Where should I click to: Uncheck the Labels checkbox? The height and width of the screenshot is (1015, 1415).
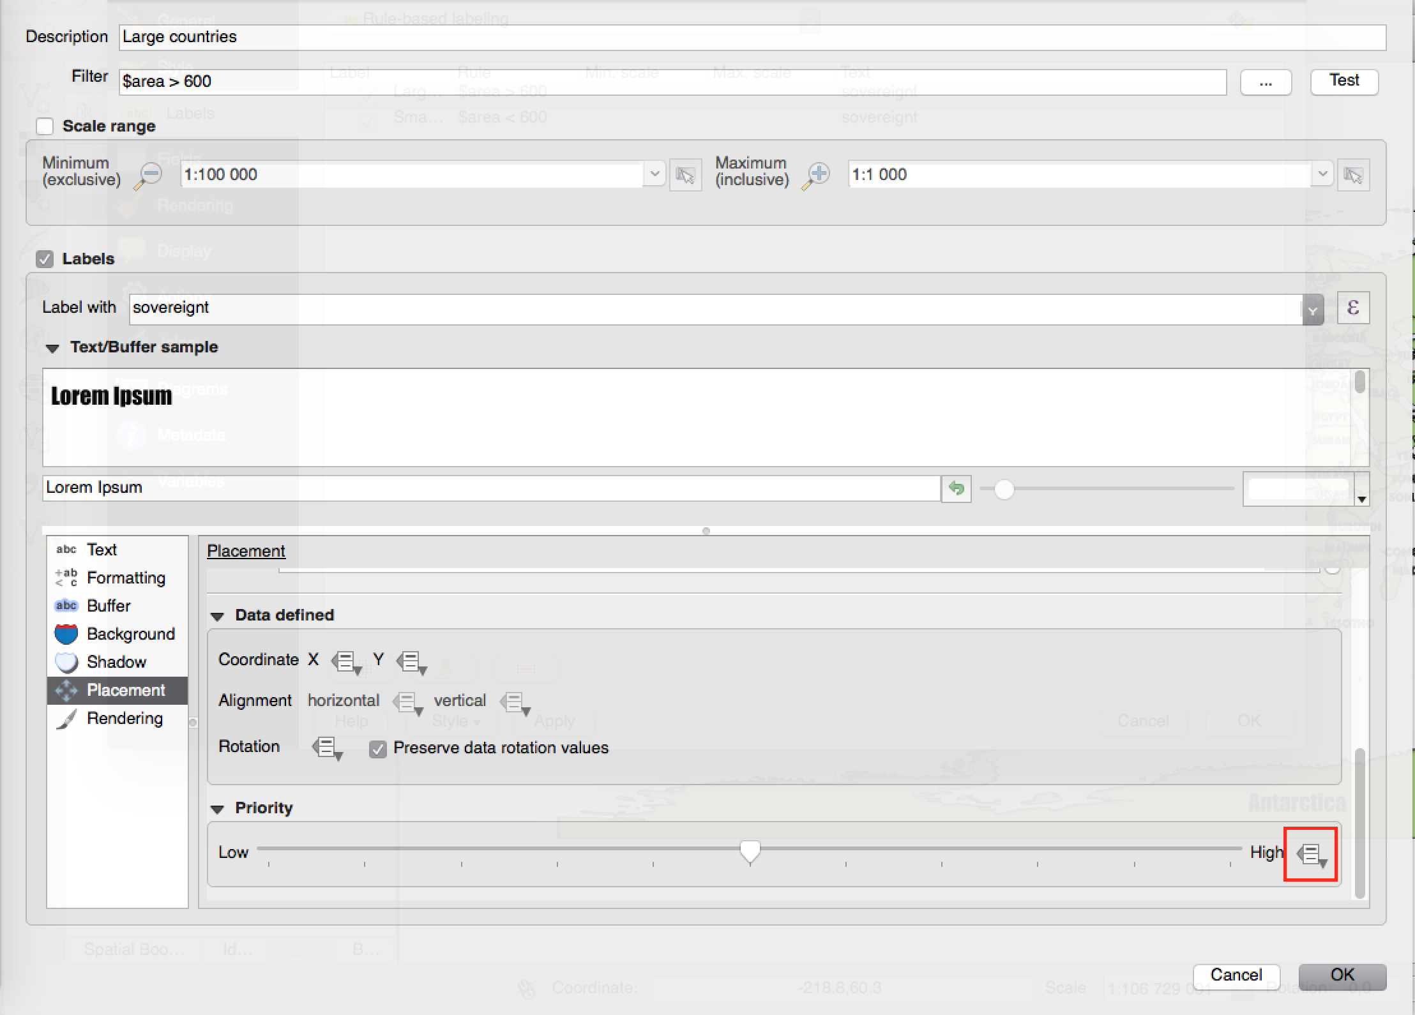click(45, 259)
